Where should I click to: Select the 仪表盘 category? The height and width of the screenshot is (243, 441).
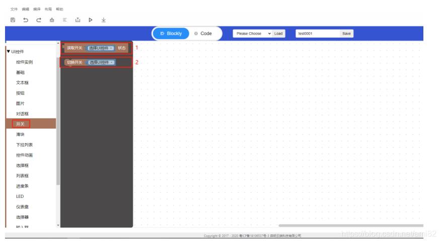click(22, 207)
